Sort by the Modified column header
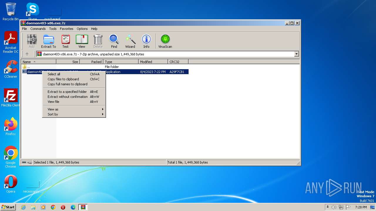 [153, 62]
